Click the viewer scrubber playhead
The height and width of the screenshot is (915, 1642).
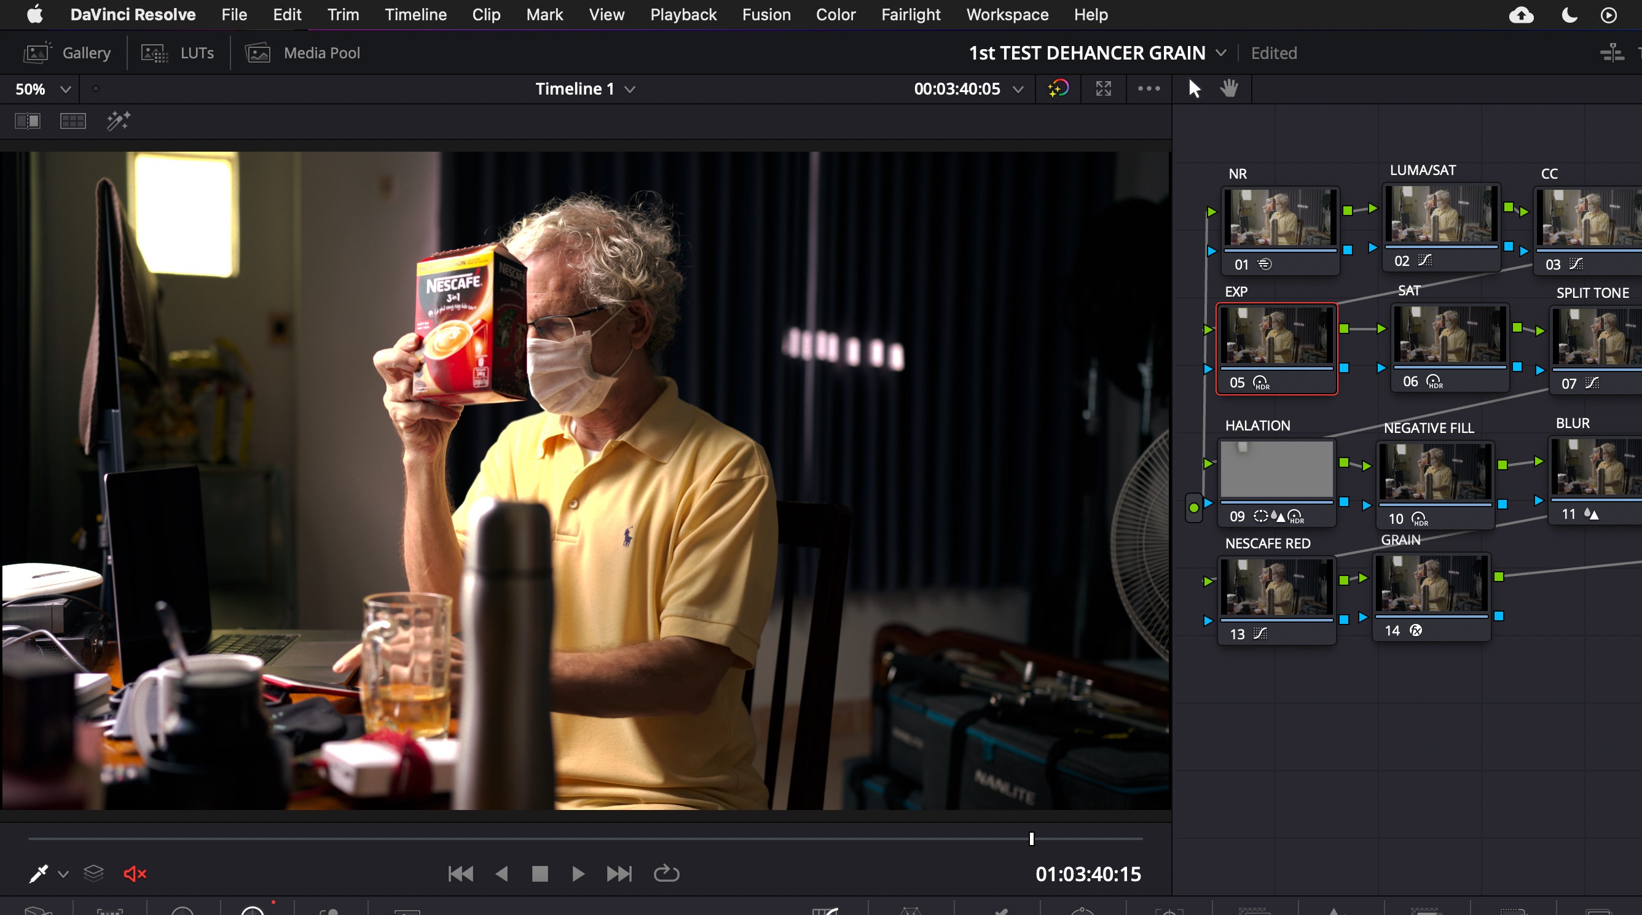(1031, 838)
